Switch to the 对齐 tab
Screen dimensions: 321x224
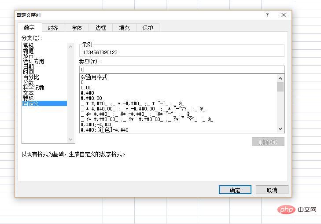(x=53, y=28)
